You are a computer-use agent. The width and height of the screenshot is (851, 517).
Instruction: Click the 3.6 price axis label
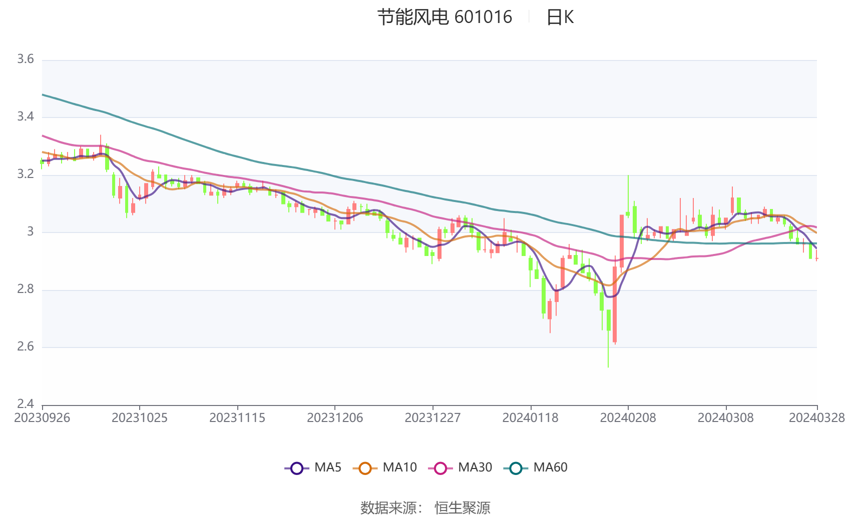tap(26, 59)
